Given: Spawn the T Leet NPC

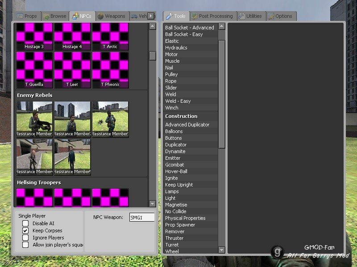Looking at the screenshot, I should pos(72,70).
